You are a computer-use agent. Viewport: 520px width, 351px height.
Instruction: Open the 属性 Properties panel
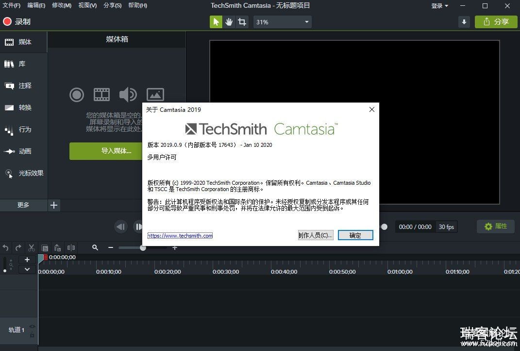496,226
